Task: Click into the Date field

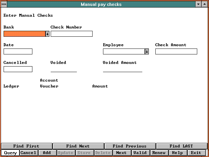Action: tap(18, 51)
